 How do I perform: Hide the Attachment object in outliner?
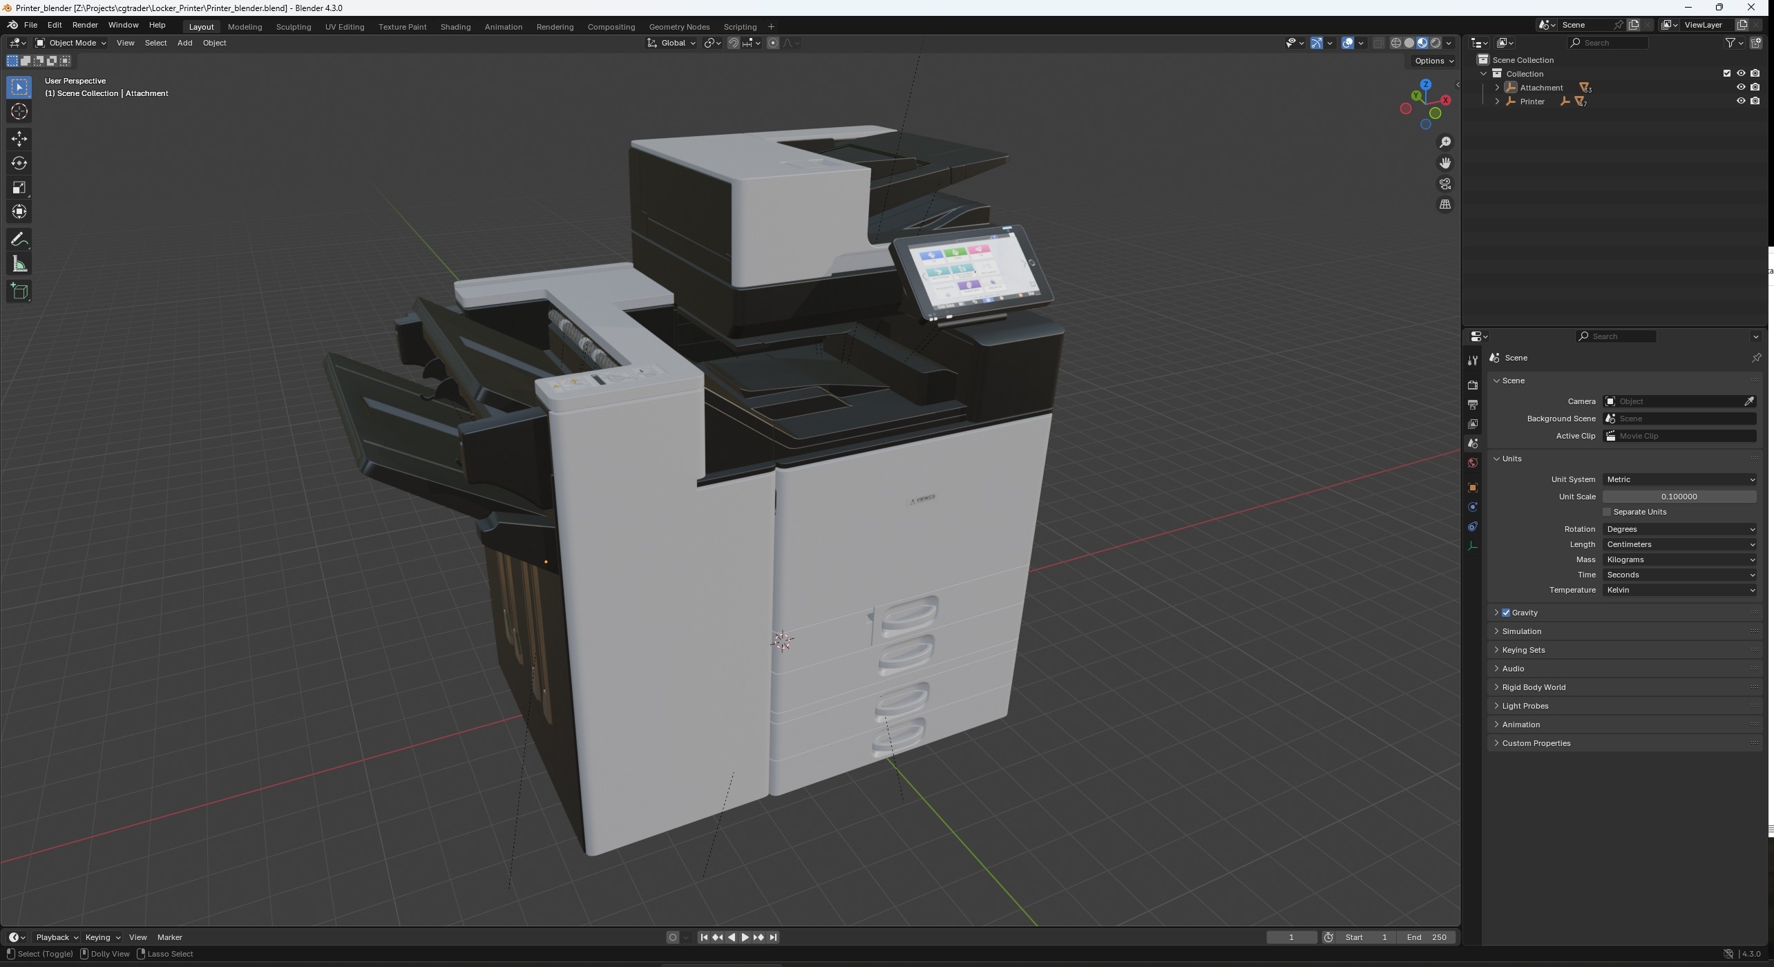coord(1740,87)
